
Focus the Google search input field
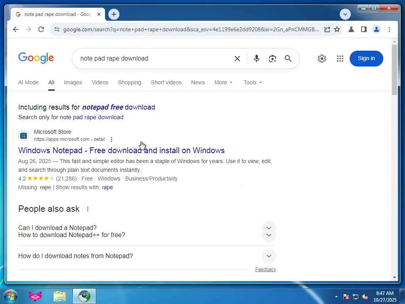pos(155,59)
